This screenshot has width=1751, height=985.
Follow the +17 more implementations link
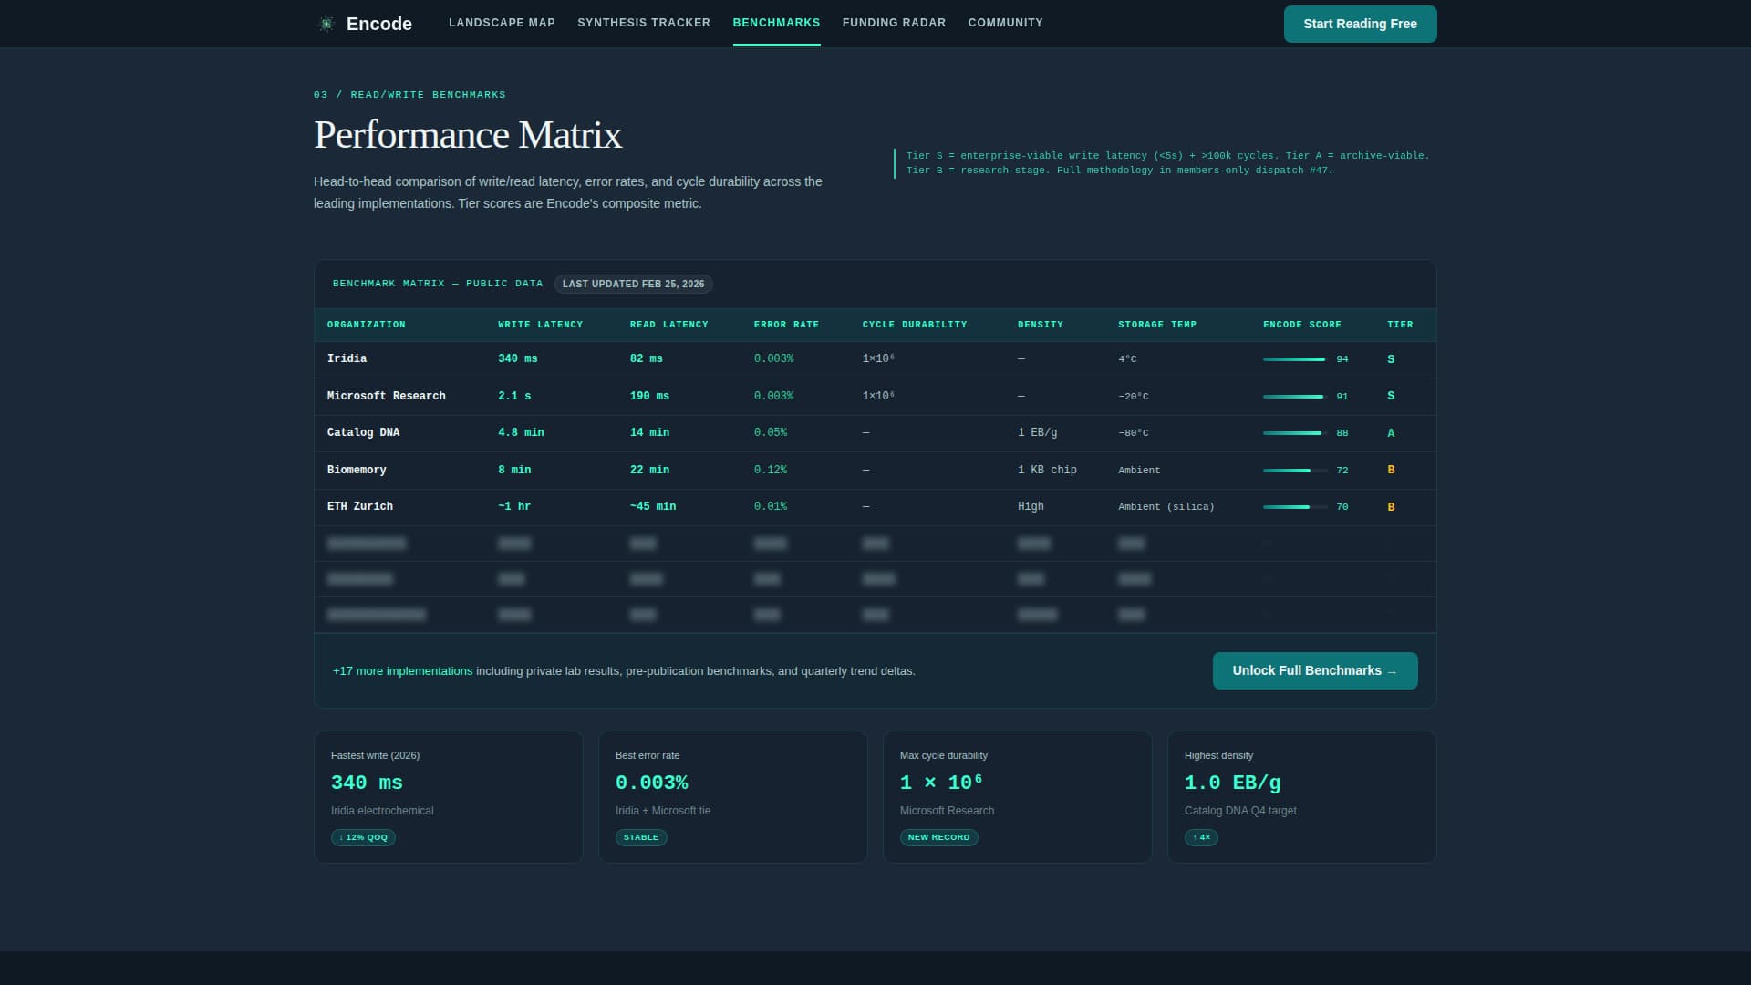click(x=402, y=671)
